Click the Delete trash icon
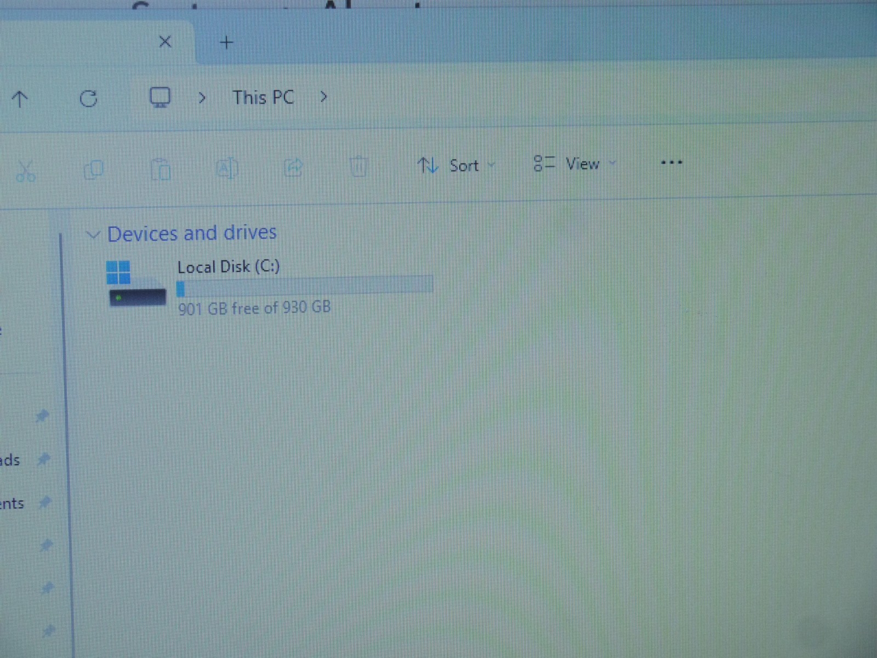 click(x=358, y=166)
